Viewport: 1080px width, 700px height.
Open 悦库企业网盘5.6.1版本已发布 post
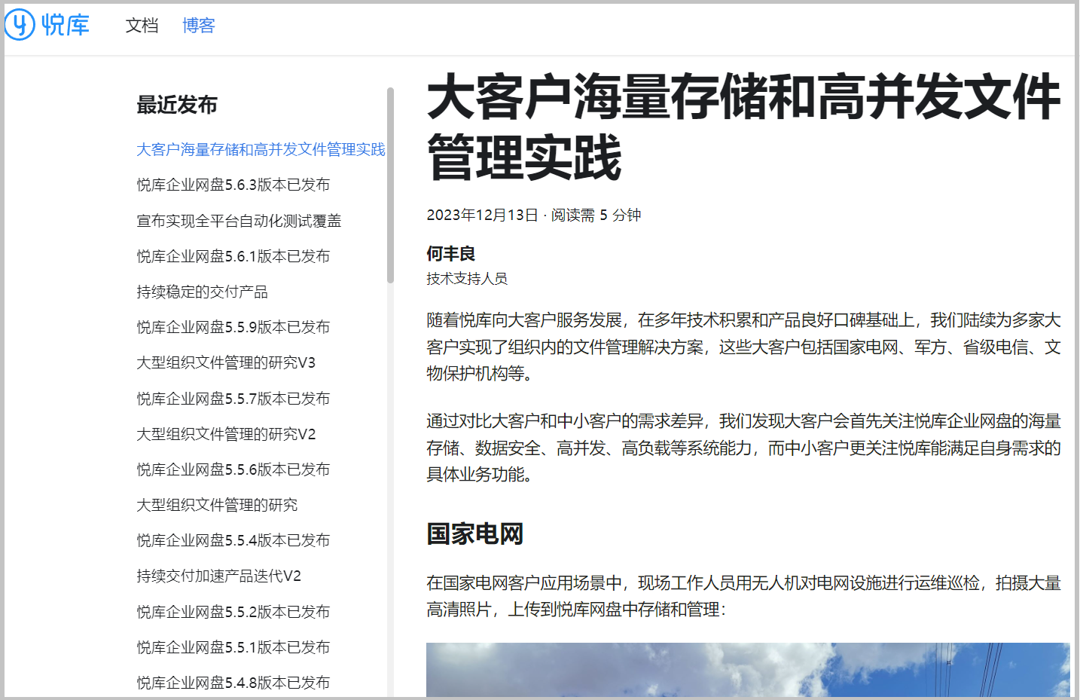[233, 256]
